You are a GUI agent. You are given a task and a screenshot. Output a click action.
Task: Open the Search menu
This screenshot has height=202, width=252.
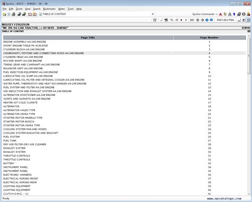coord(37,9)
